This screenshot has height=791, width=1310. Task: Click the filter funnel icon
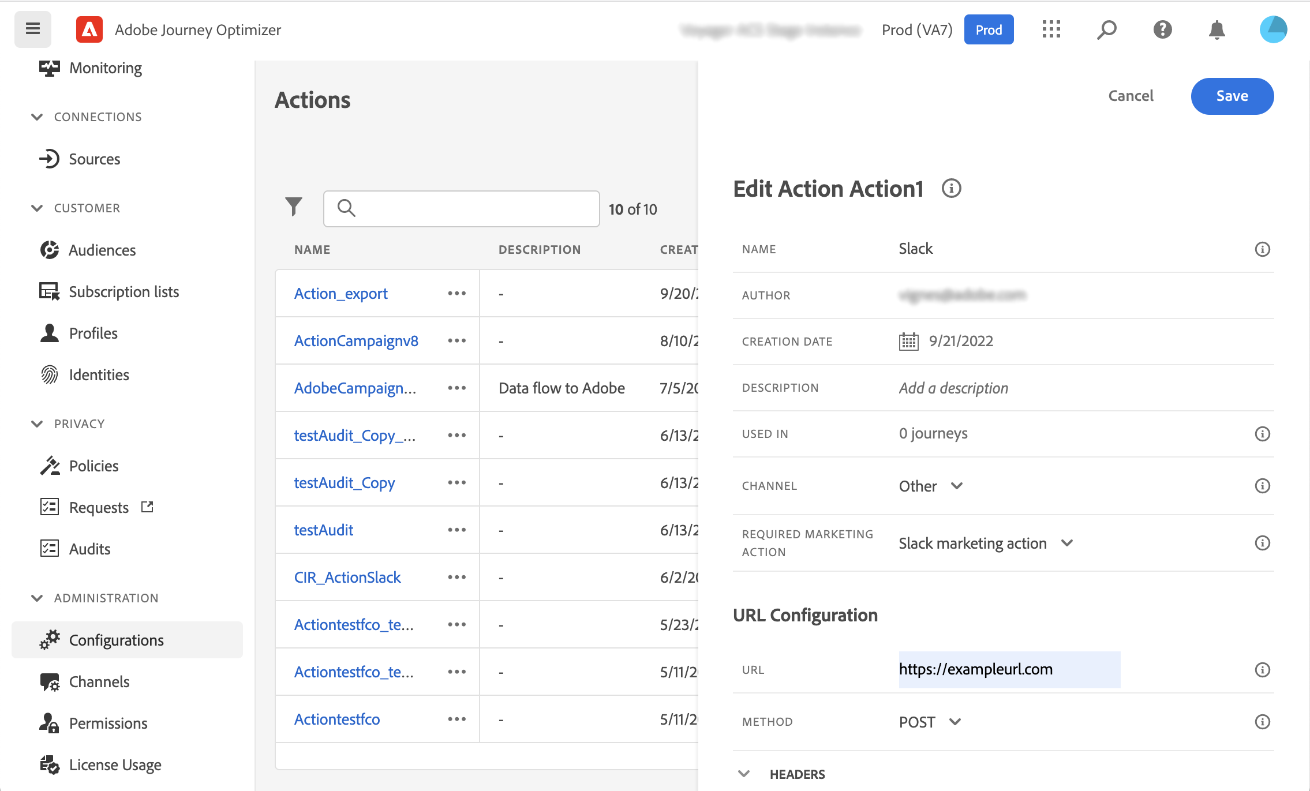coord(294,207)
